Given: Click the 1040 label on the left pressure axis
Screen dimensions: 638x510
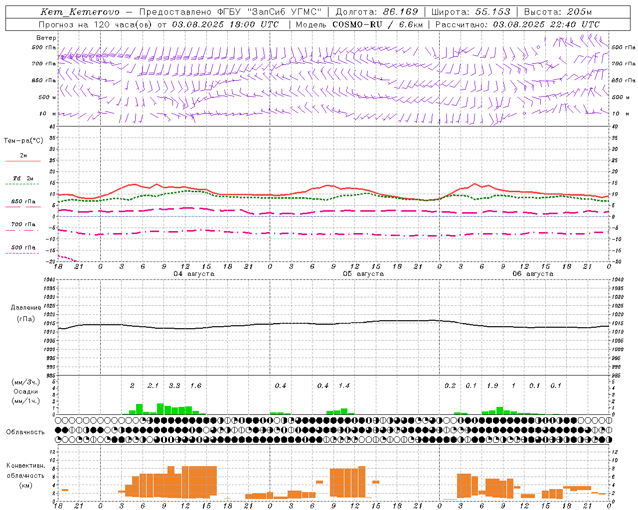Looking at the screenshot, I should click(50, 280).
